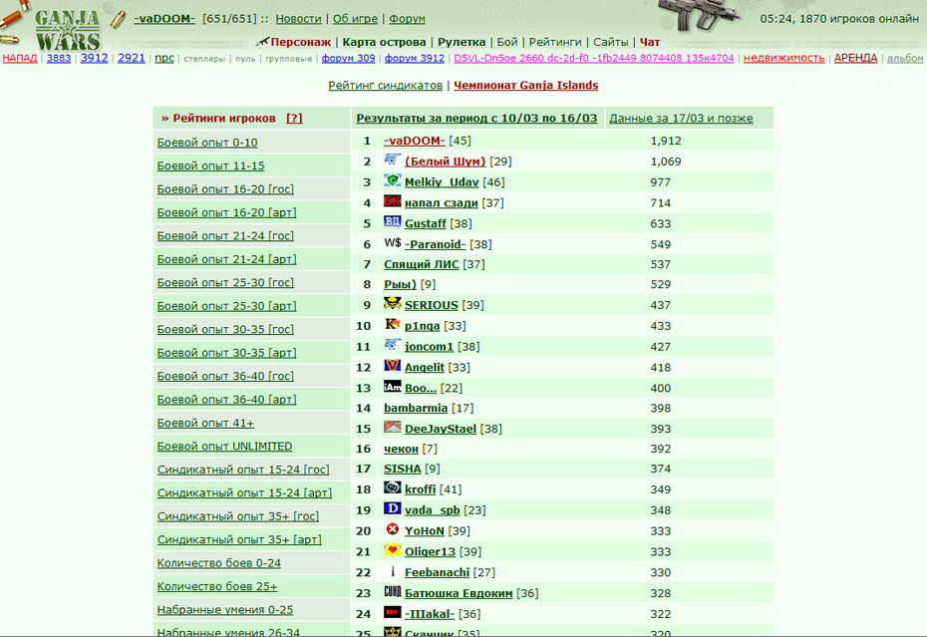Image resolution: width=927 pixels, height=637 pixels.
Task: Open the Форум link in the header
Action: click(407, 19)
